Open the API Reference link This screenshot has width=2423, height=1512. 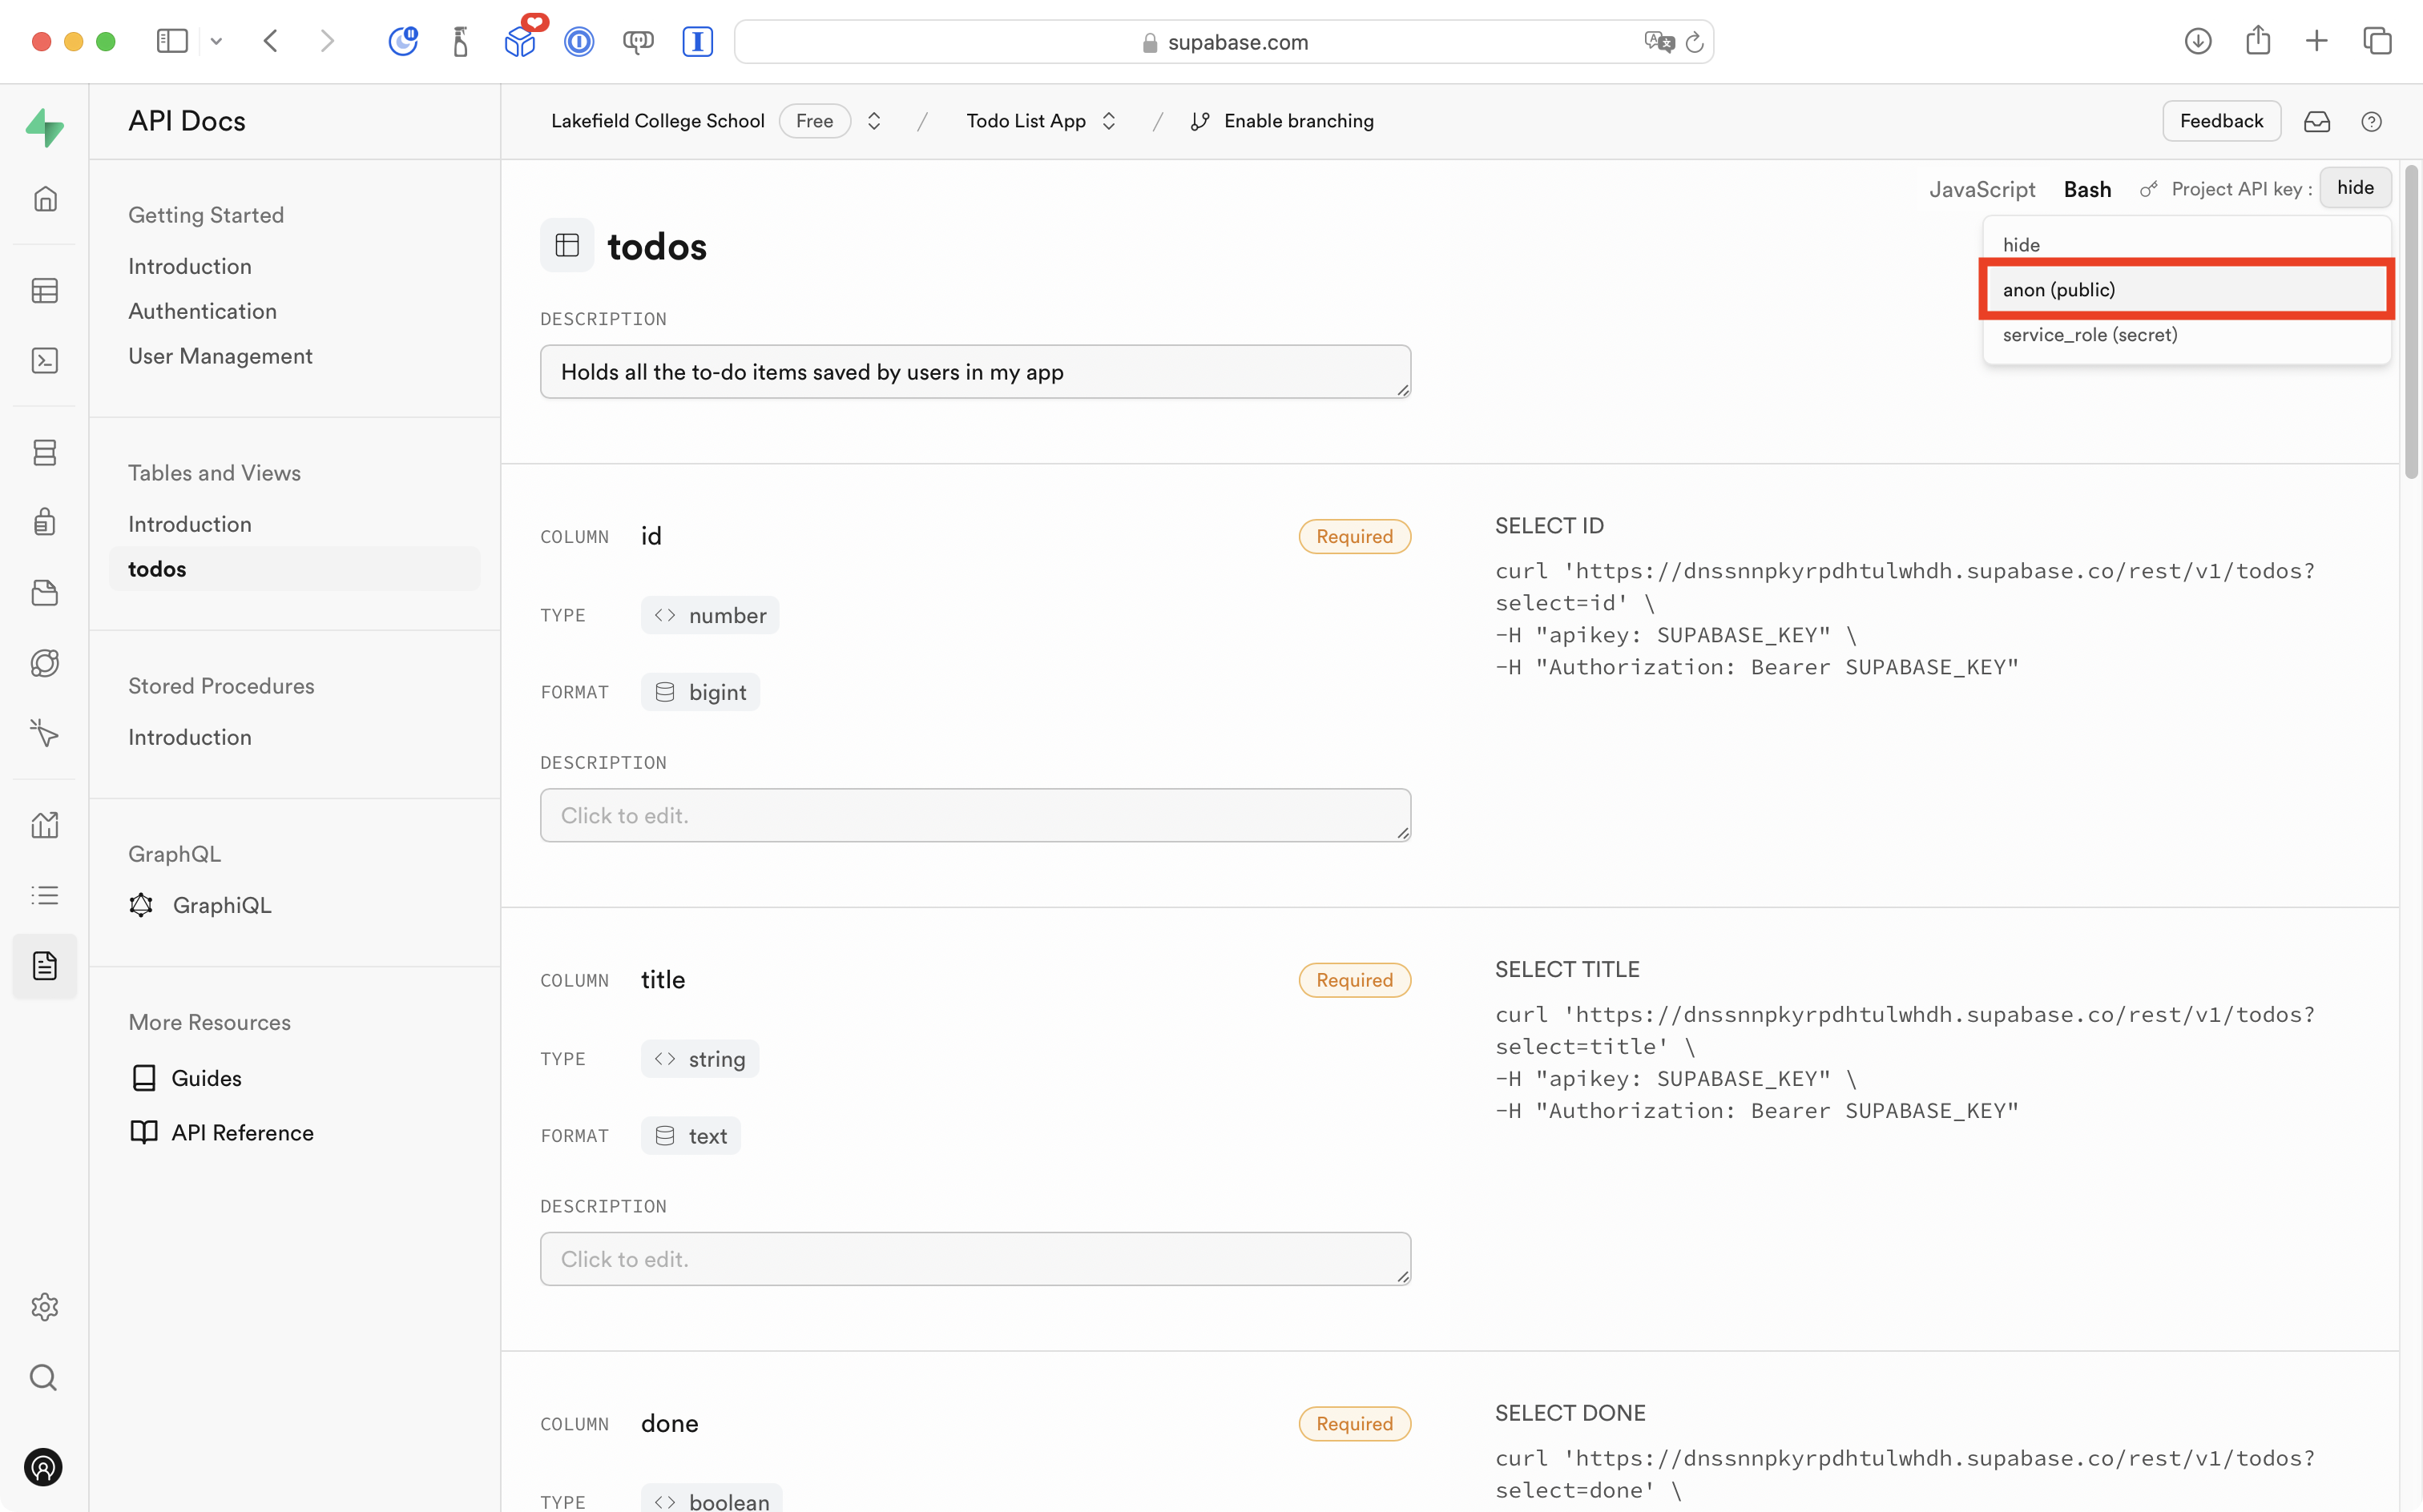(242, 1133)
